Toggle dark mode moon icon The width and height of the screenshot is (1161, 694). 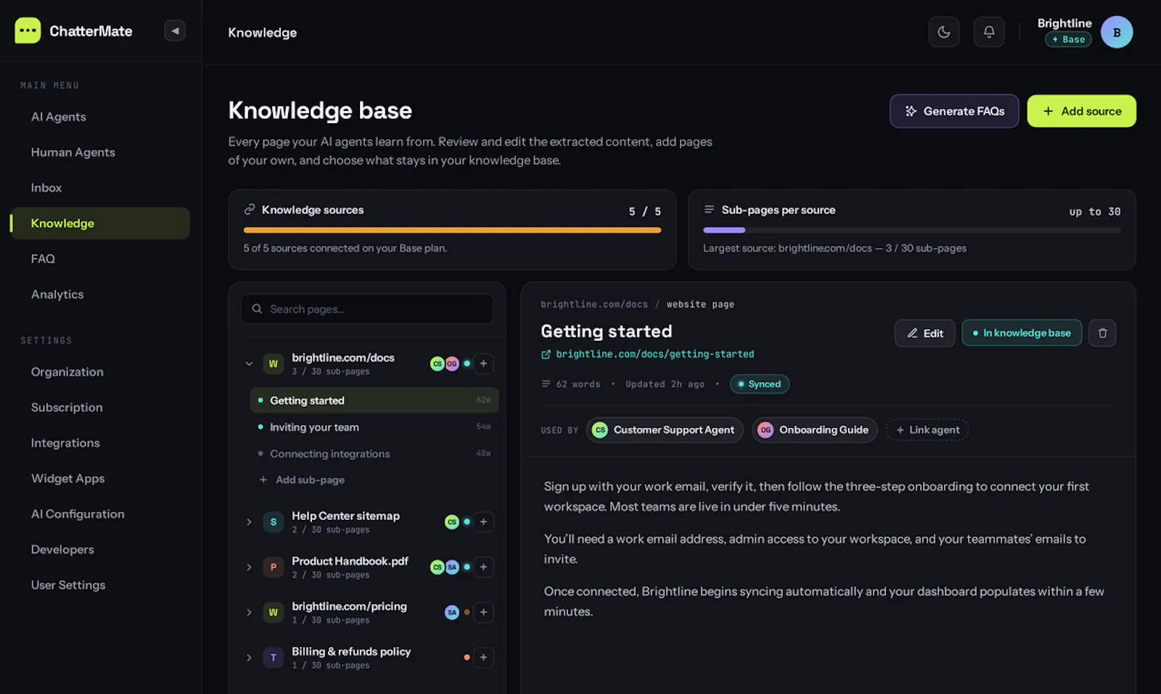pos(944,32)
